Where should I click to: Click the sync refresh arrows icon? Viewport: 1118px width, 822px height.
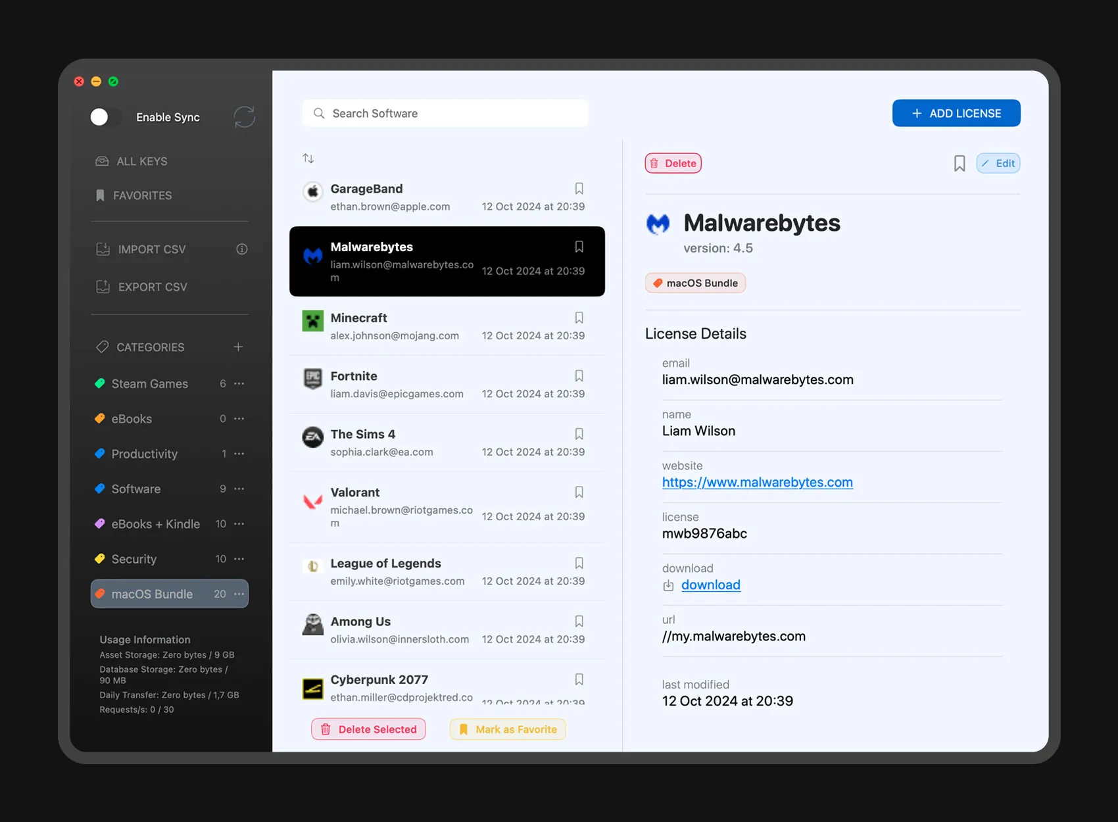pos(244,117)
